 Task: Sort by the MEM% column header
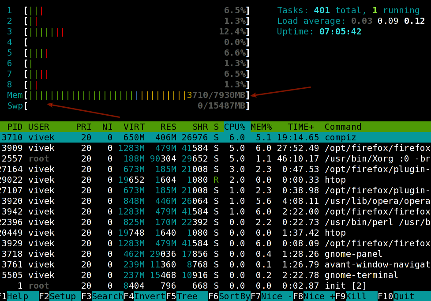262,127
